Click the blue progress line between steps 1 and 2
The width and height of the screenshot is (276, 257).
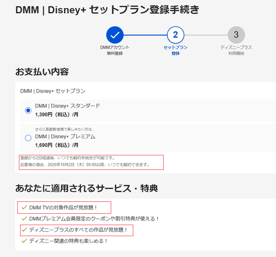[x=145, y=35]
